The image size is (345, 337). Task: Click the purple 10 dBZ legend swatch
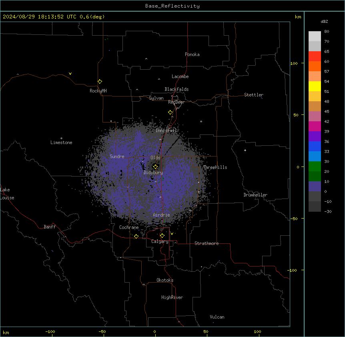coord(315,187)
